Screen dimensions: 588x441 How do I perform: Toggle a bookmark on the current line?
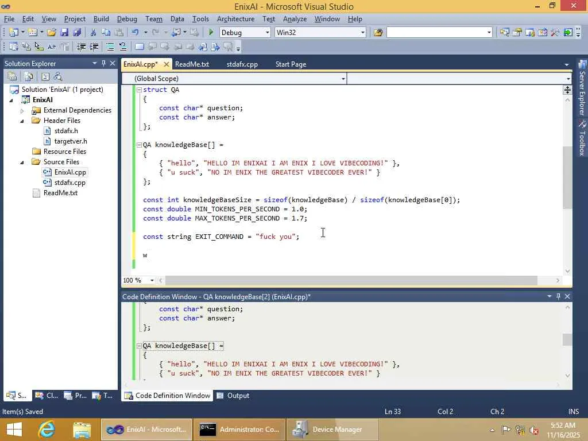click(139, 47)
